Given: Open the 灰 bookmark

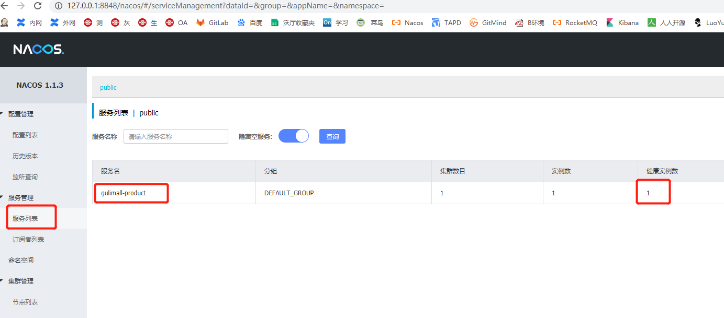Looking at the screenshot, I should [120, 22].
